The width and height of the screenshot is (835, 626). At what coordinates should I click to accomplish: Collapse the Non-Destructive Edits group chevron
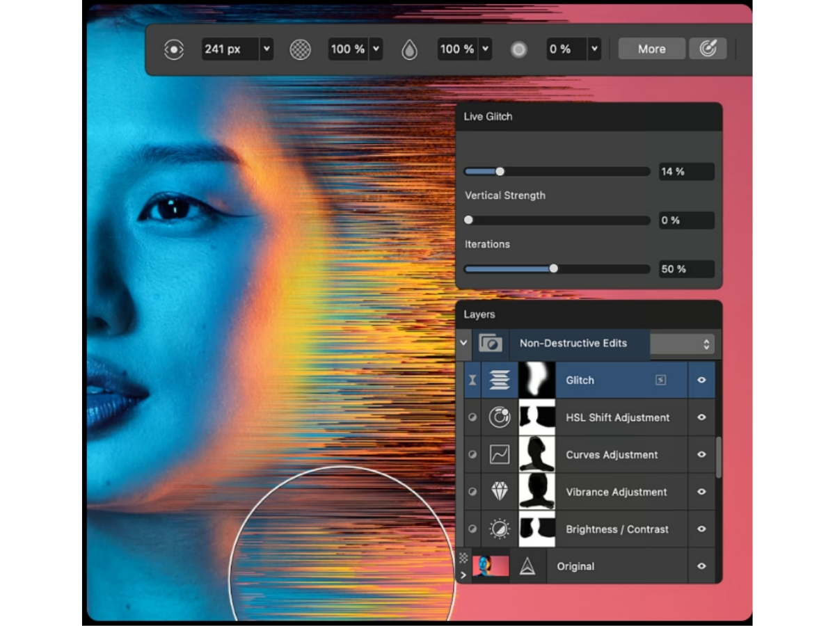(463, 343)
